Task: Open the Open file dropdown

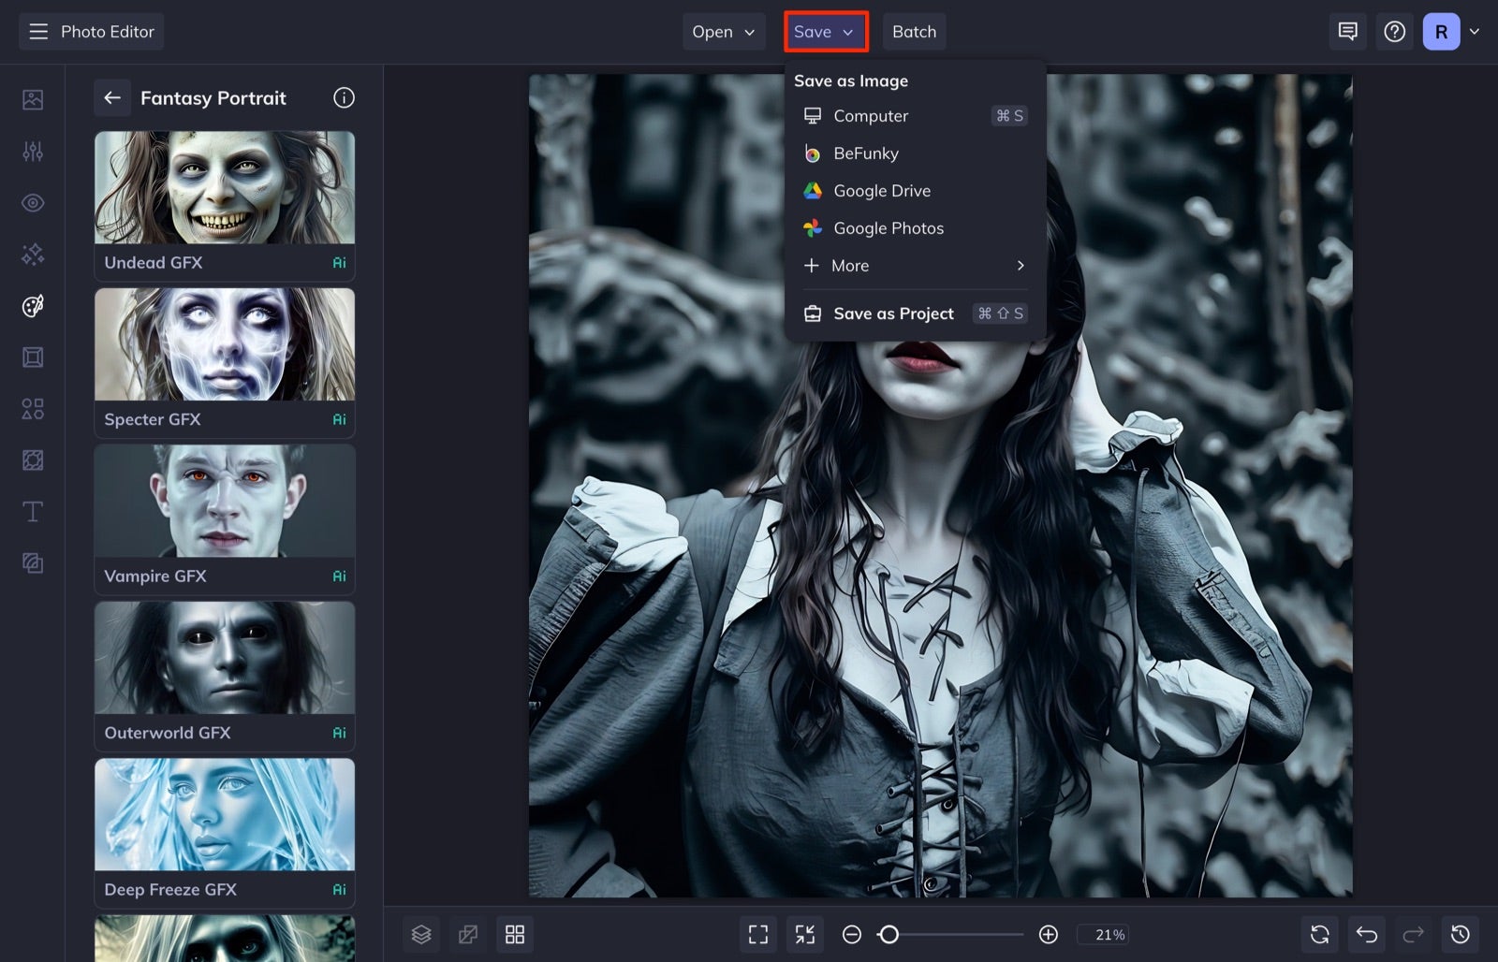Action: [x=723, y=31]
